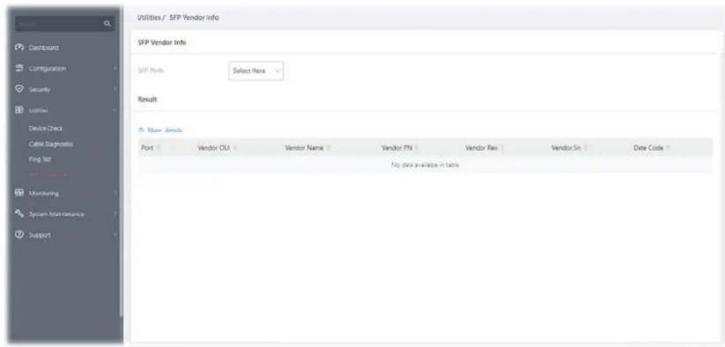The image size is (725, 347).
Task: Open Device Check under Utilities
Action: (45, 128)
